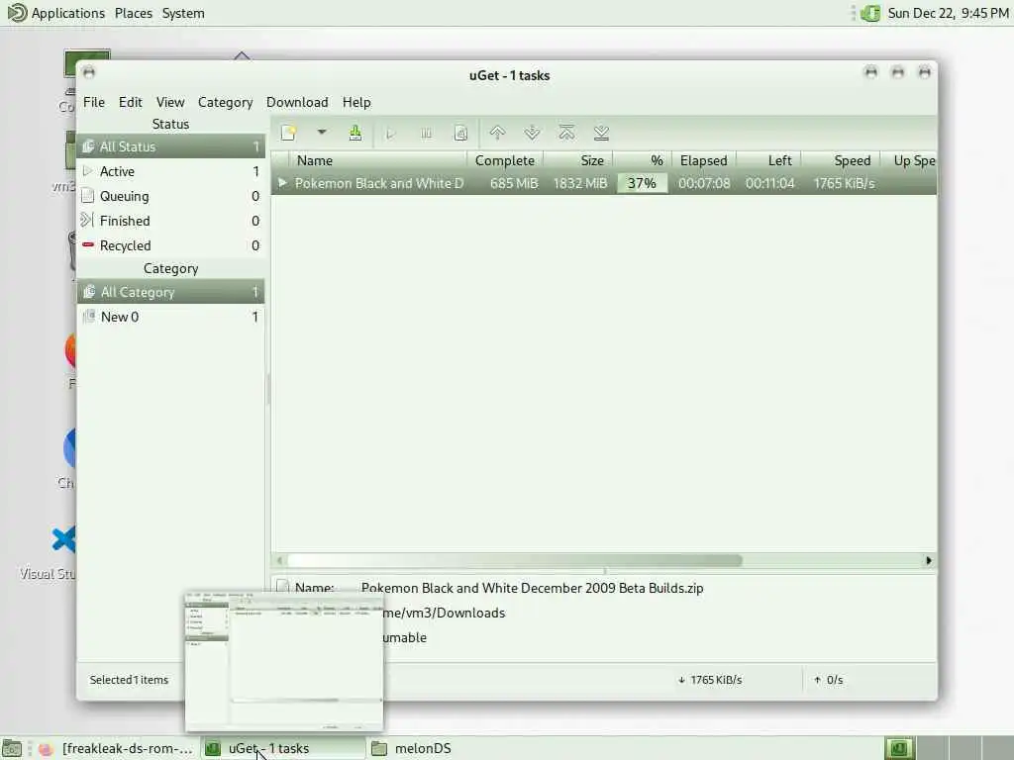Click the move down toolbar icon
The width and height of the screenshot is (1014, 760).
coord(532,134)
